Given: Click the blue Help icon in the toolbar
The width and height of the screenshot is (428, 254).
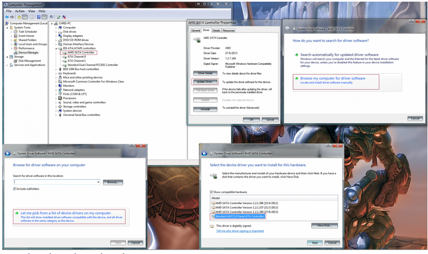Looking at the screenshot, I should click(39, 17).
